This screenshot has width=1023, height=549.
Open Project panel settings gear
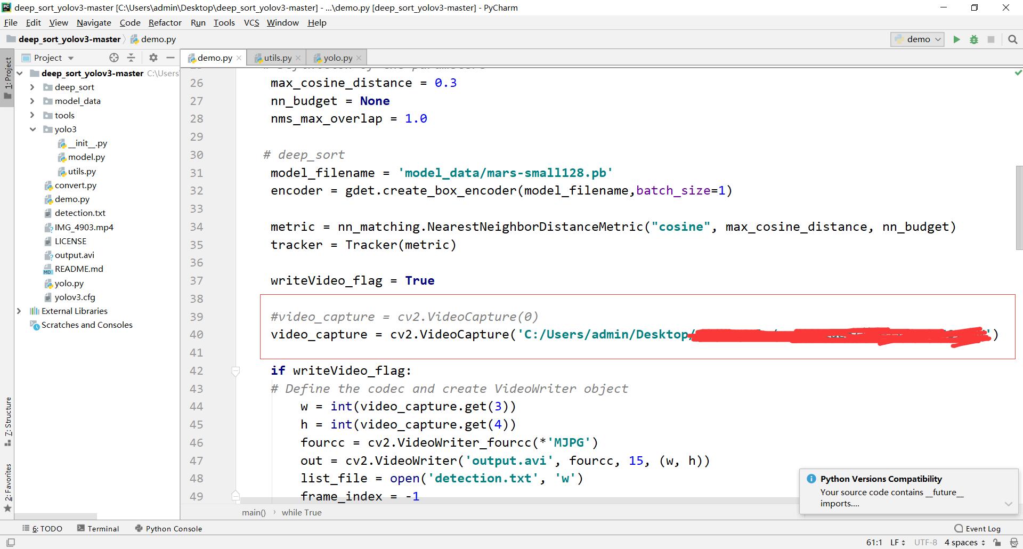(x=153, y=58)
